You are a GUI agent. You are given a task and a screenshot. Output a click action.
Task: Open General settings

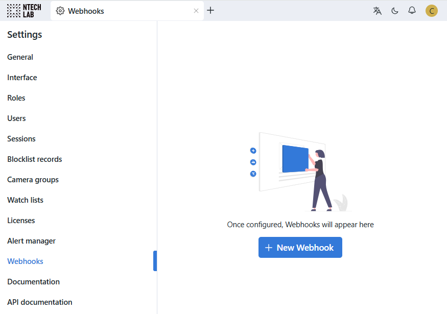[x=20, y=57]
